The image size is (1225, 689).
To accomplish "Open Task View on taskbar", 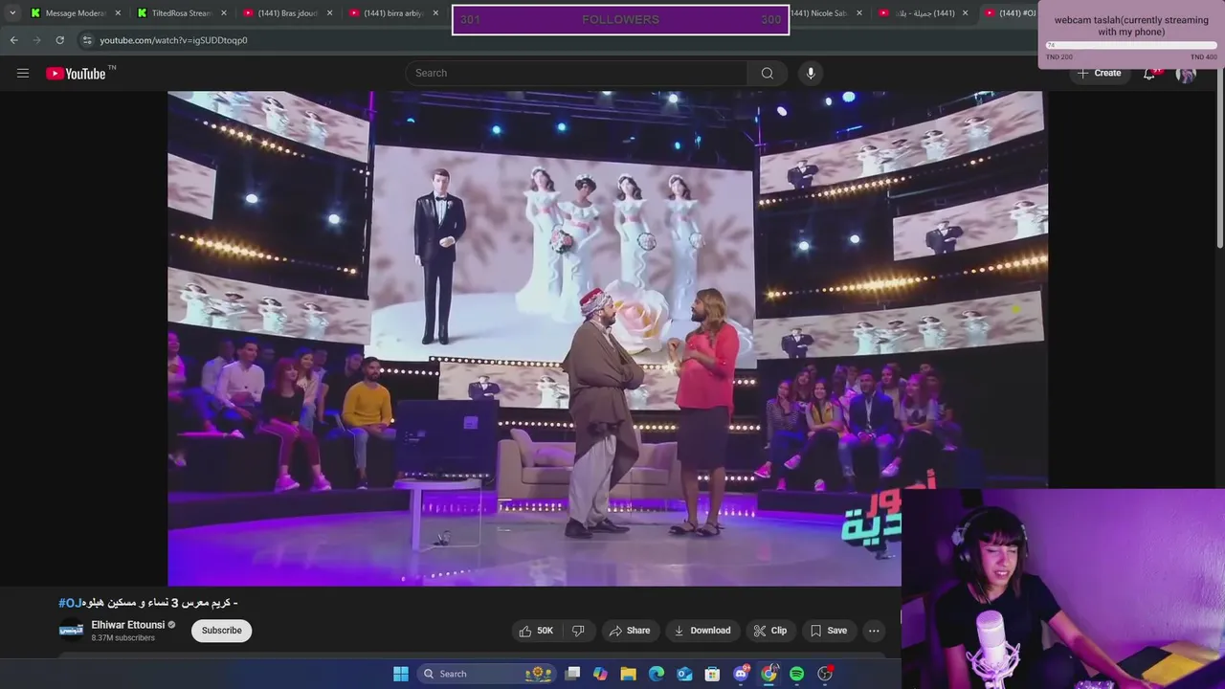I will click(x=572, y=674).
